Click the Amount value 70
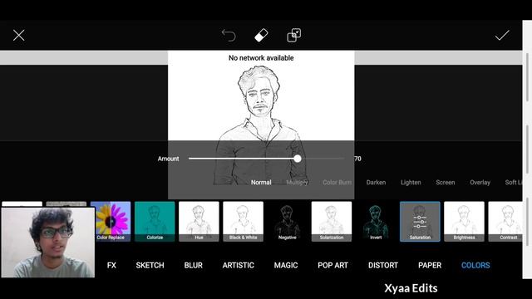The width and height of the screenshot is (532, 299). (357, 159)
